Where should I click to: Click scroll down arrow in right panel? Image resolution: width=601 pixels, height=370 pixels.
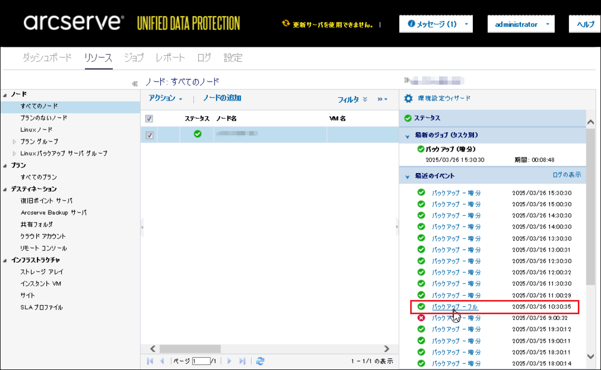pos(590,356)
